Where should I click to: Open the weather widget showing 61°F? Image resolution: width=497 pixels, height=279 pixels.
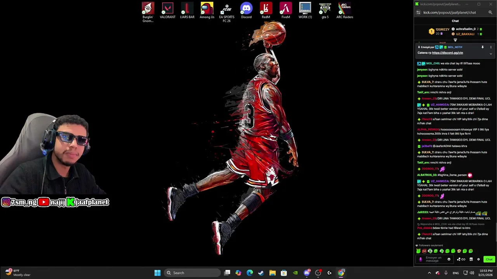pos(17,273)
